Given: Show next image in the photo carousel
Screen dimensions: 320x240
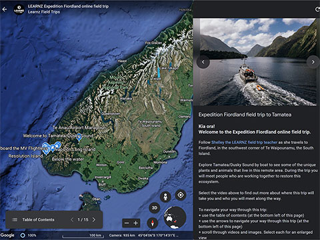Looking at the screenshot, I should coord(313,62).
